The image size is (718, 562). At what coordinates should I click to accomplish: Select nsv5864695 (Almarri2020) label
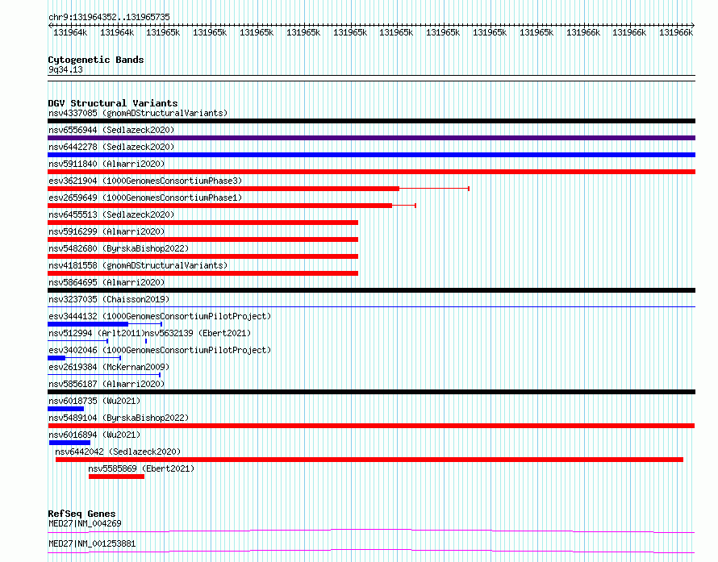tap(106, 282)
